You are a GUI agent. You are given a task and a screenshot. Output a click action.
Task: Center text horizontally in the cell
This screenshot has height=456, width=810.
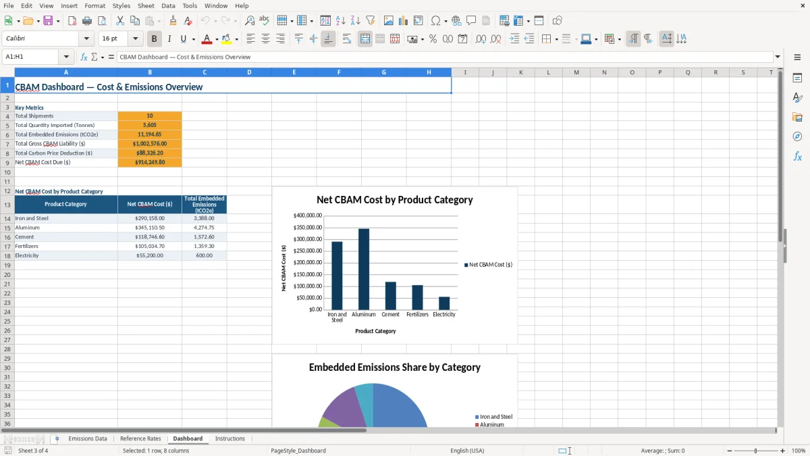[265, 39]
